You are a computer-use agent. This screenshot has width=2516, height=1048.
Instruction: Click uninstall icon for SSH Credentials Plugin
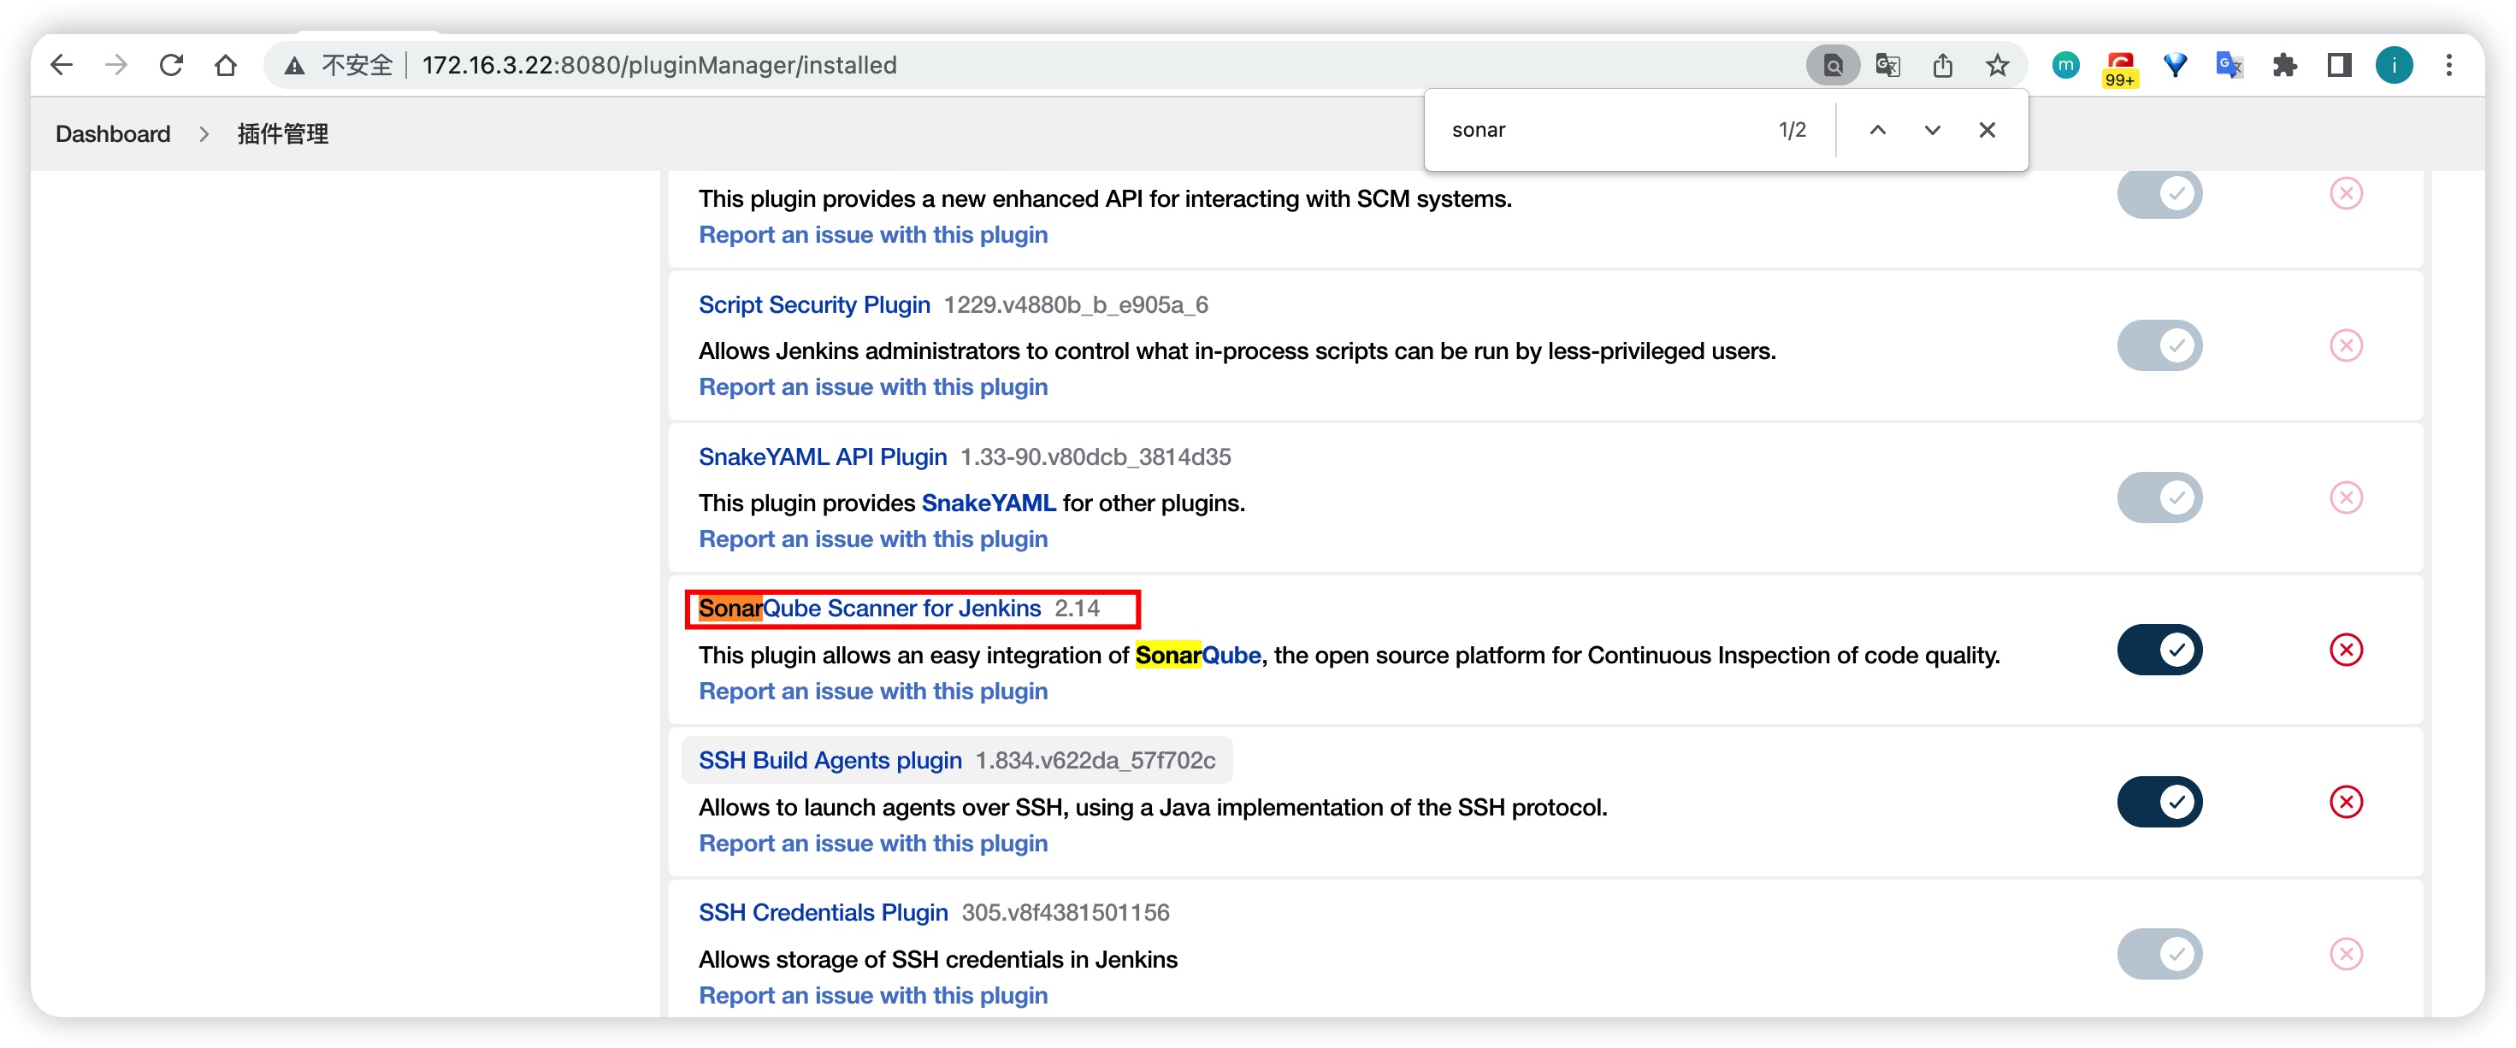click(2345, 954)
